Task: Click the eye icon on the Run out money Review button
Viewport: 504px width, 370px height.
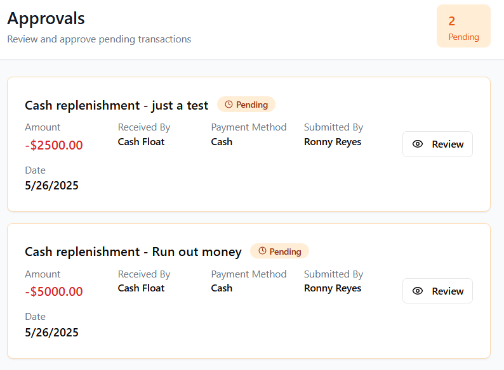Action: [418, 291]
